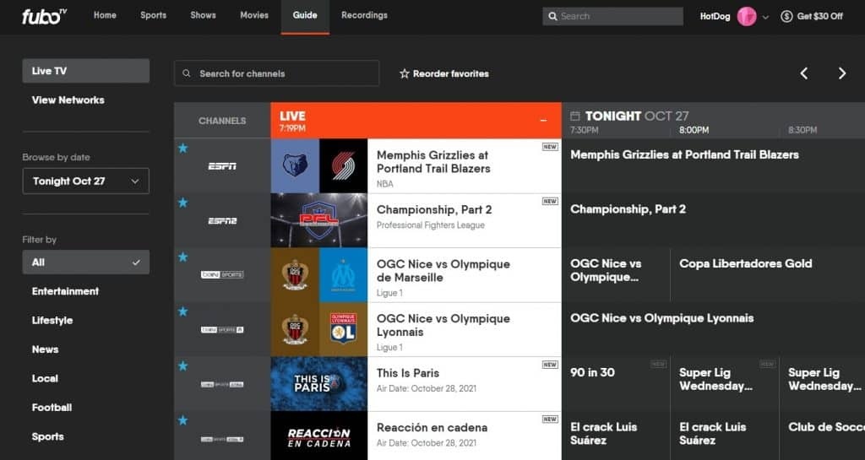Click the dollar coin icon for Get $30 Off
Image resolution: width=865 pixels, height=460 pixels.
786,17
